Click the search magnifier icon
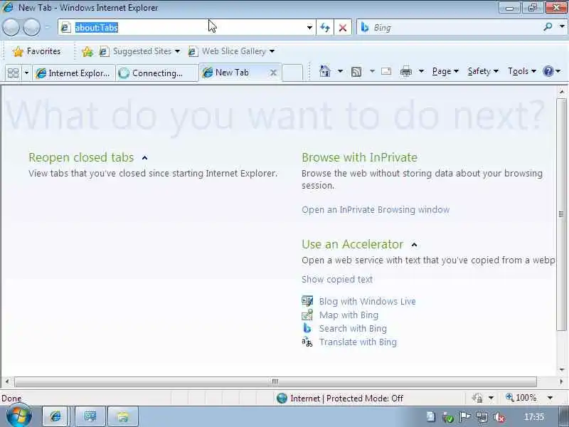 [x=548, y=27]
